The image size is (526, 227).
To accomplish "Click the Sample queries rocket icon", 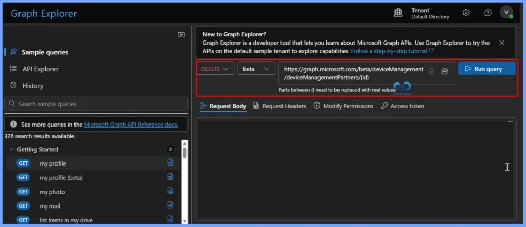I will (13, 52).
